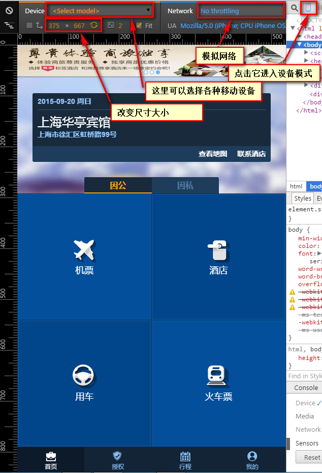Viewport: 322px width, 473px height.
Task: Tap the 酒店 hotel key card icon
Action: click(x=218, y=251)
